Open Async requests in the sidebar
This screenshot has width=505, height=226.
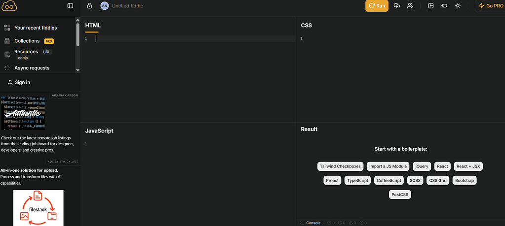pyautogui.click(x=32, y=68)
